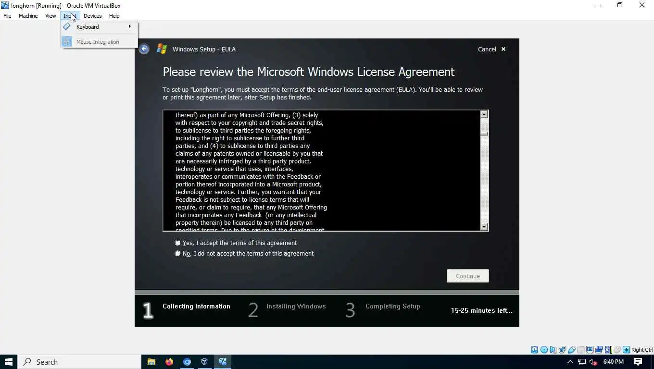Open the Devices menu
Screen dimensions: 654x369
pos(92,16)
